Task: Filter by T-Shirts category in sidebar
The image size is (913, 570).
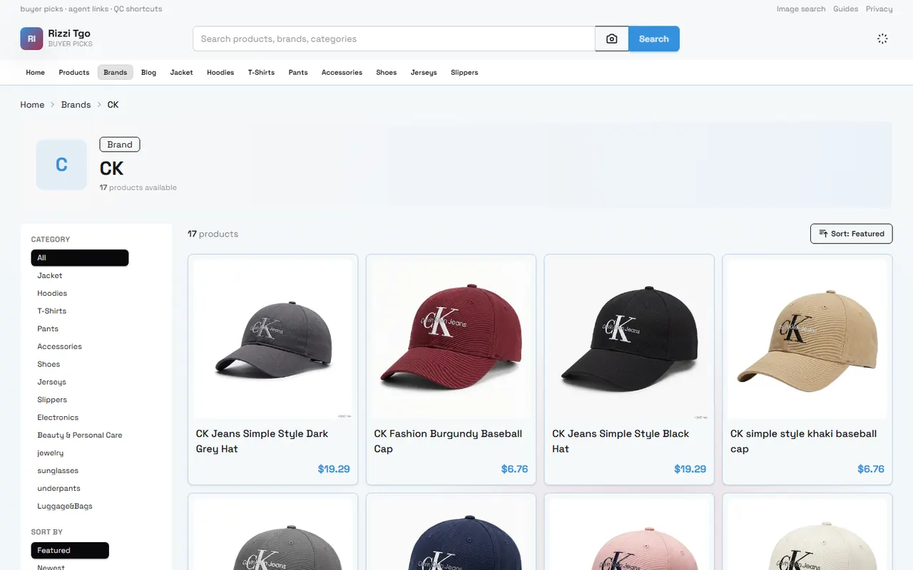Action: [52, 311]
